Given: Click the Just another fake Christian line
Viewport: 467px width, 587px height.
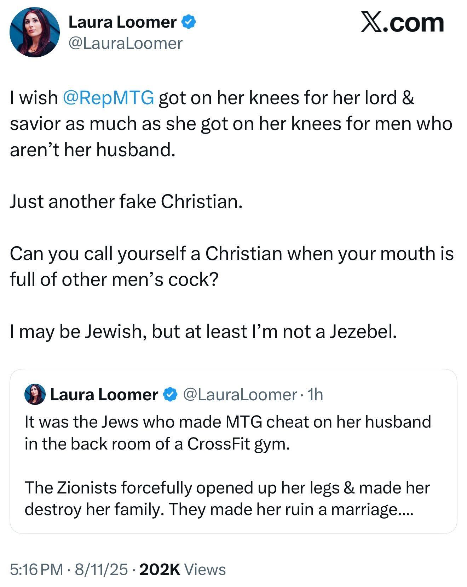Looking at the screenshot, I should (126, 202).
